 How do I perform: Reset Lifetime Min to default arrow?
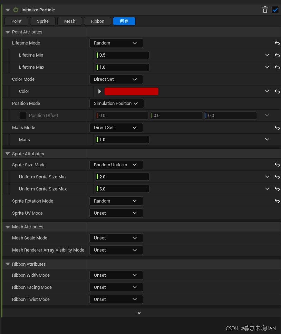[277, 55]
